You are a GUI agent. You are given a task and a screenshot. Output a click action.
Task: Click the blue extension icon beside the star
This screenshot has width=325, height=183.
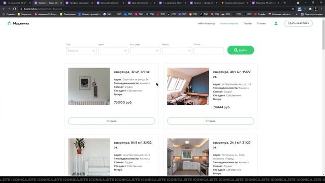click(x=300, y=9)
